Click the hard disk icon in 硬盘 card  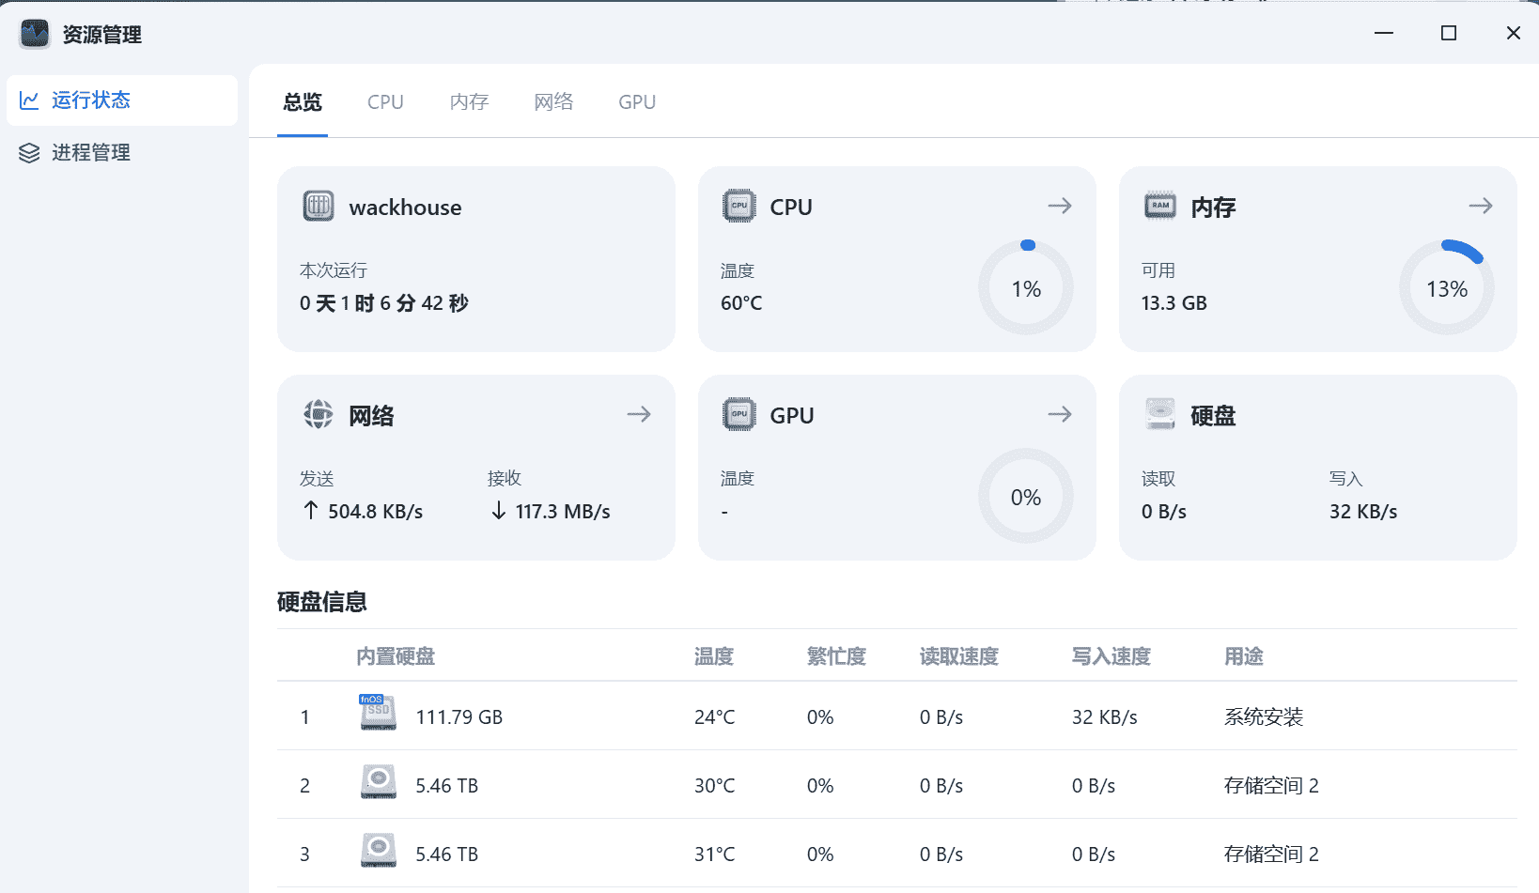click(1160, 414)
